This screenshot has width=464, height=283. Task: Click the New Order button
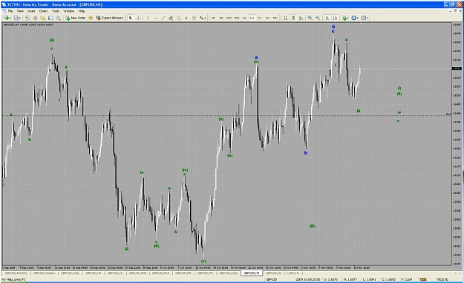click(76, 18)
